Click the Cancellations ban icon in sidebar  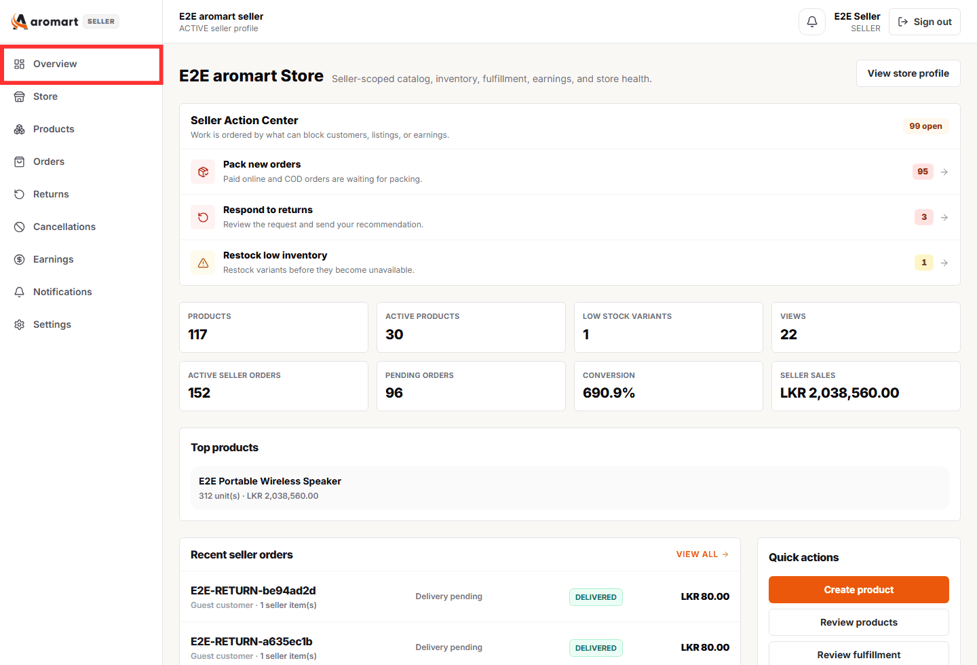[x=19, y=227]
